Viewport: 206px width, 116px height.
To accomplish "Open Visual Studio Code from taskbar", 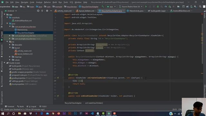I will [x=92, y=113].
